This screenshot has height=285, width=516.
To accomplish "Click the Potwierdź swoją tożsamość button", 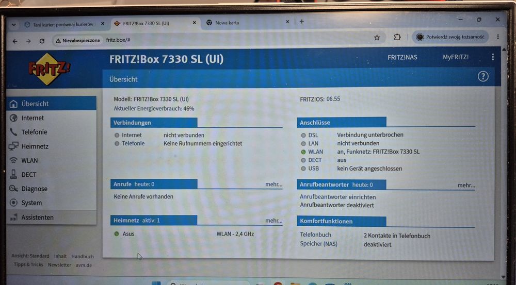I will point(450,37).
